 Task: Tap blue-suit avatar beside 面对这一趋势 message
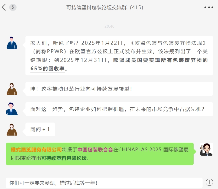(12, 109)
